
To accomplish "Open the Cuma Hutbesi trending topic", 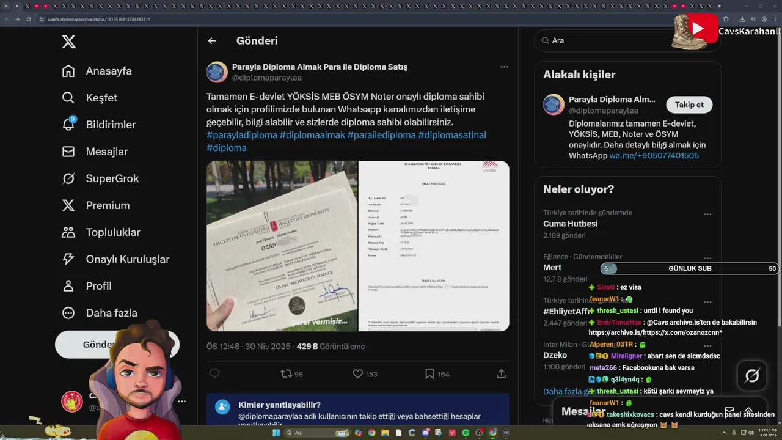I will point(571,224).
